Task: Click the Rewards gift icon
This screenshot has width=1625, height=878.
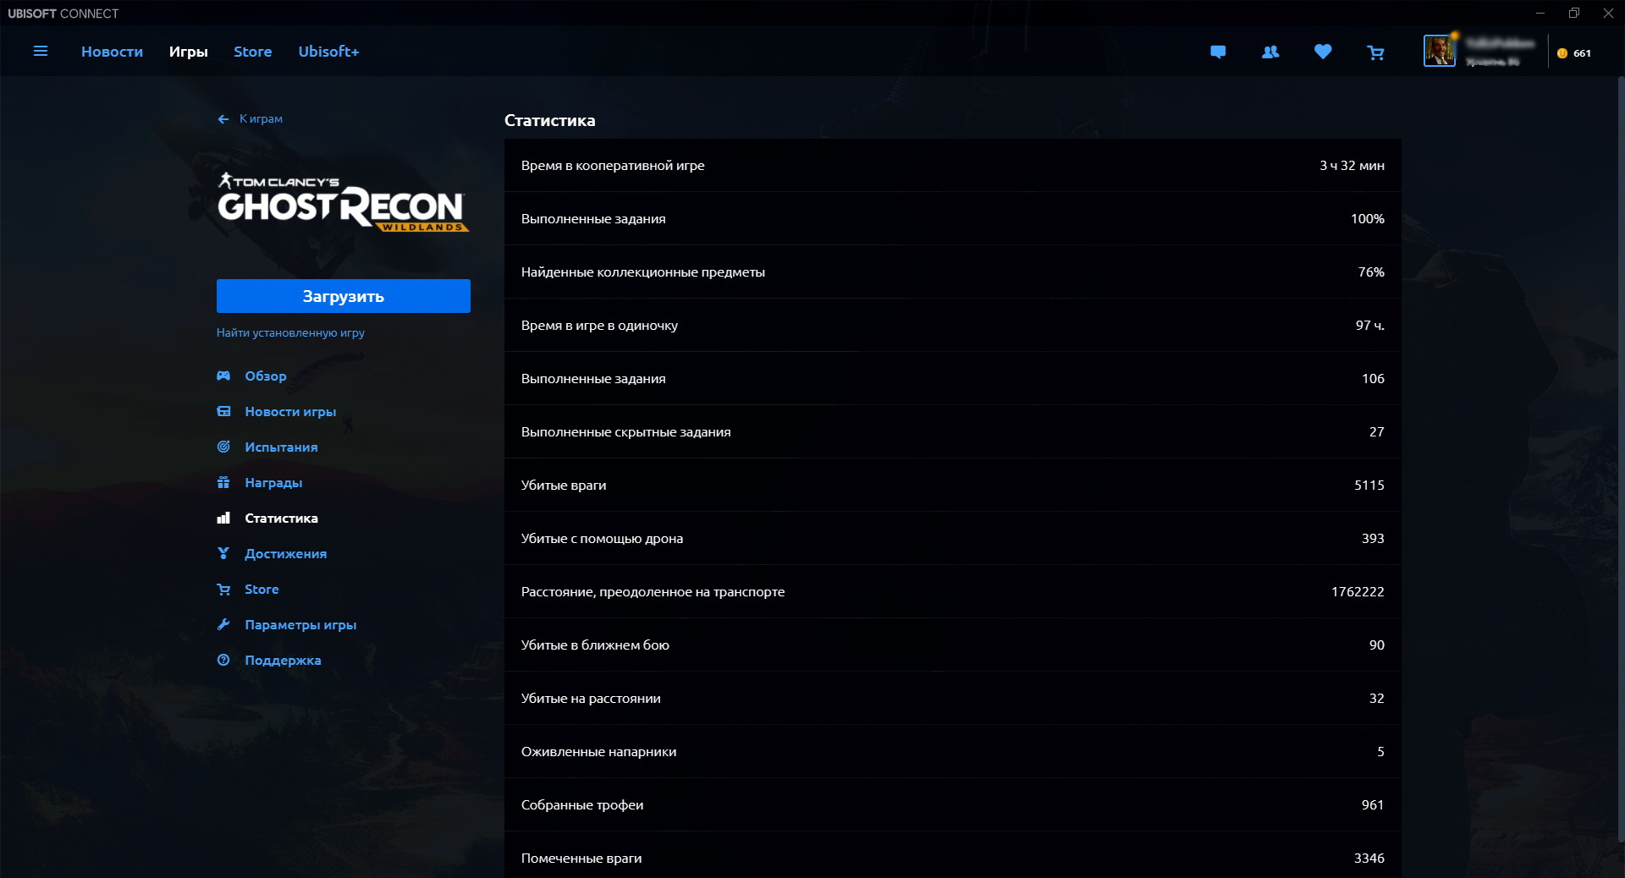Action: 223,482
